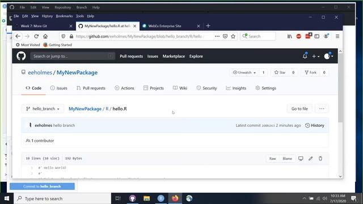This screenshot has height=204, width=363.
Task: Click Pull requests in GitHub header
Action: tap(131, 56)
